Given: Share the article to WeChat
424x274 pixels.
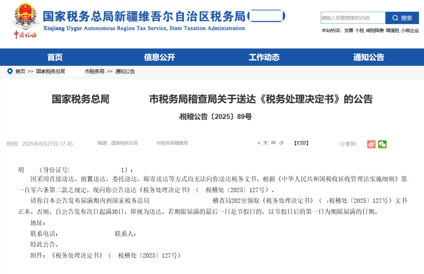Looking at the screenshot, I should tap(382, 144).
